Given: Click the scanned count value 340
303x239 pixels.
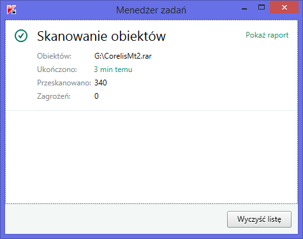Looking at the screenshot, I should point(101,83).
